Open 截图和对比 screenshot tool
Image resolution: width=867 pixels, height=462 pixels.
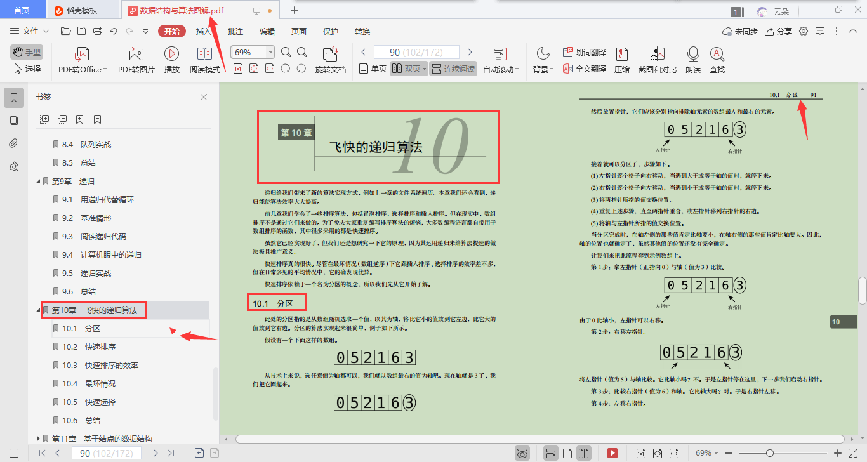point(657,60)
